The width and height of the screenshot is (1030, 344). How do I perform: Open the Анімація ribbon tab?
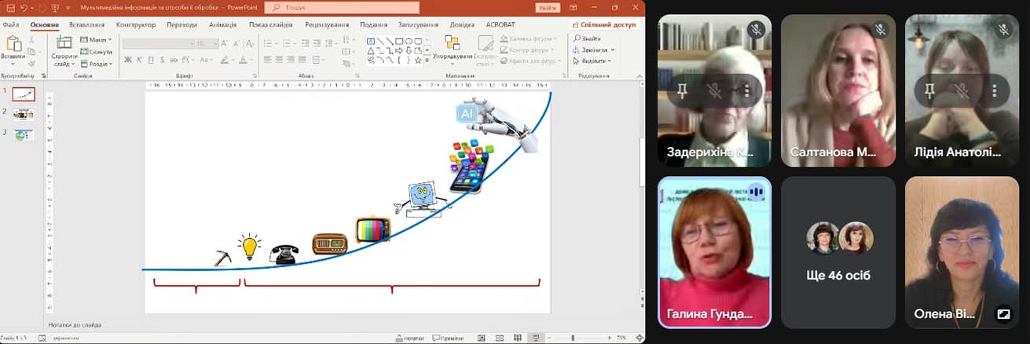click(223, 24)
